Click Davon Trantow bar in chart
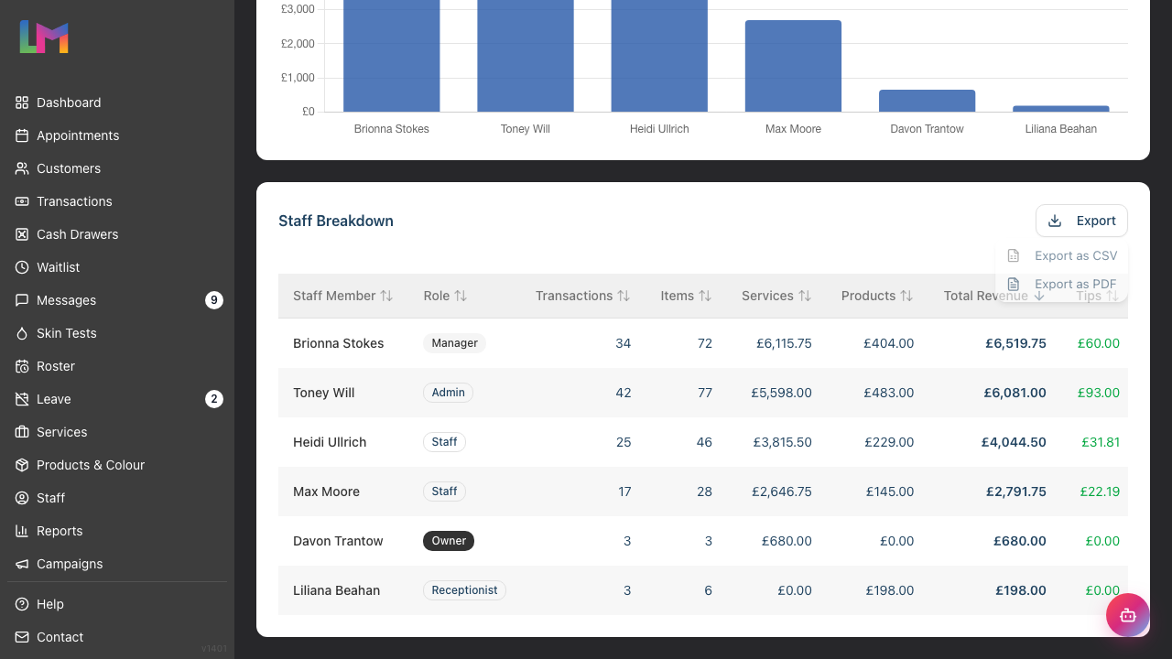The image size is (1172, 659). pyautogui.click(x=927, y=101)
